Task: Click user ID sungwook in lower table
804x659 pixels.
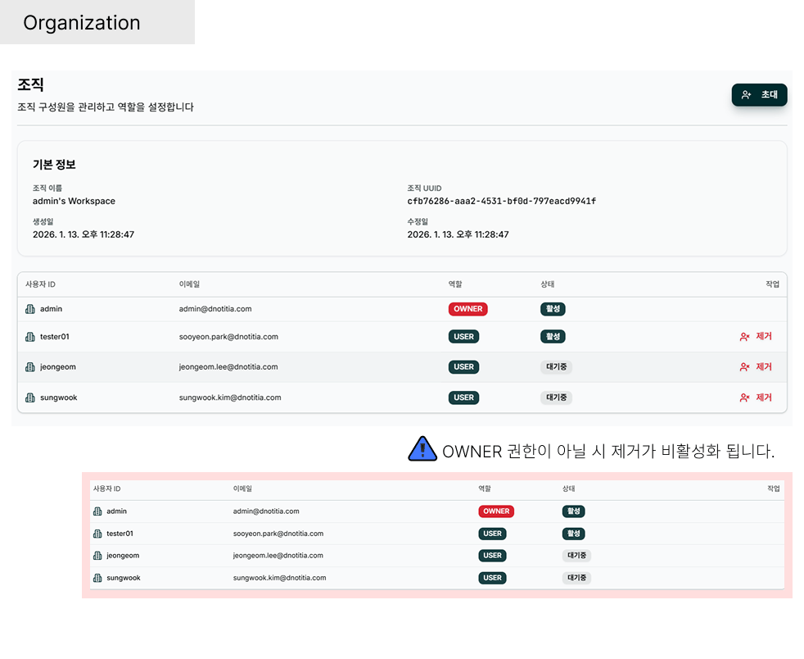Action: [x=124, y=578]
